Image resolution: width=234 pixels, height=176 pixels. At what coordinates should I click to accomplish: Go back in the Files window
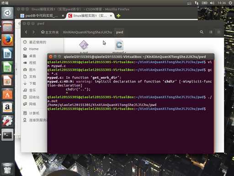coord(27,32)
